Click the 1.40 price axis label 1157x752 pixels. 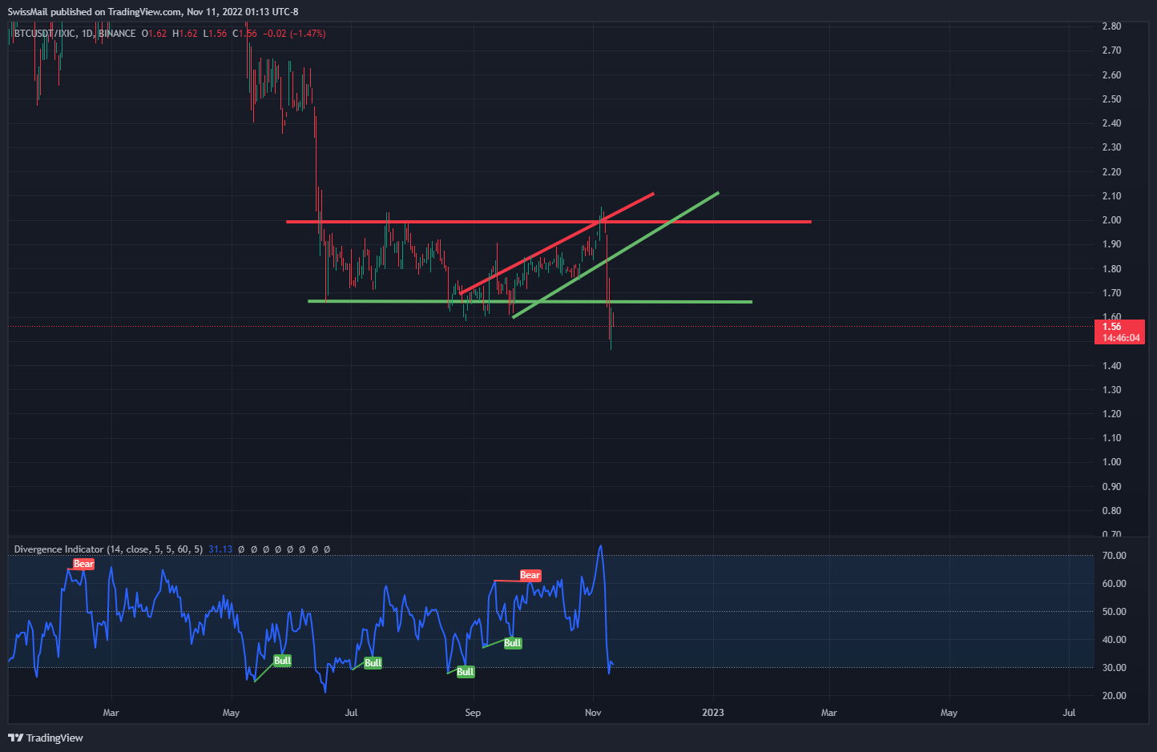tap(1111, 366)
